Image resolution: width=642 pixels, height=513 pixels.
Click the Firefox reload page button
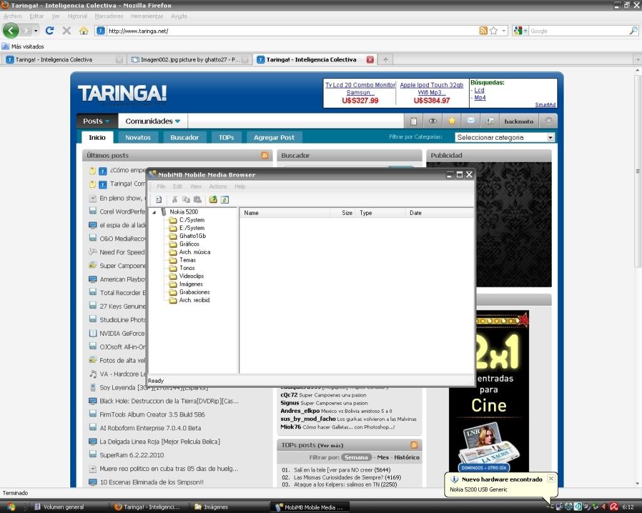(x=50, y=31)
